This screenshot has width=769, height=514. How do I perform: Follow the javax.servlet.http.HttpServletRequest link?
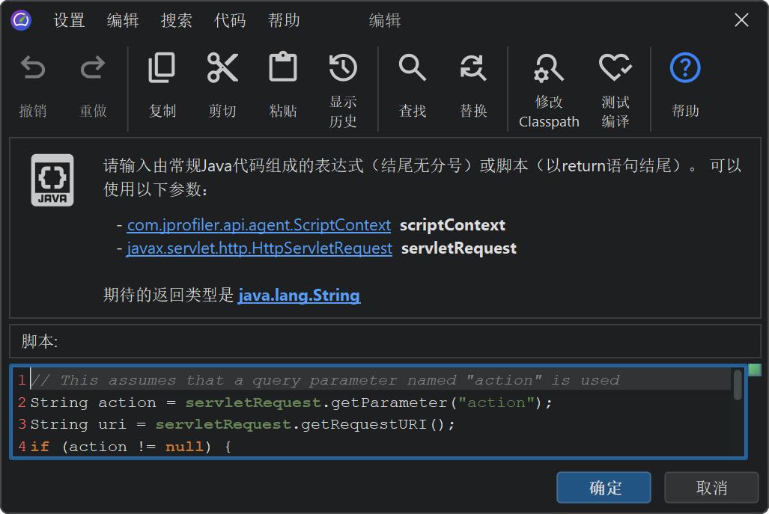(x=259, y=248)
